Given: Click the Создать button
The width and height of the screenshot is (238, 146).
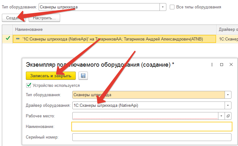Looking at the screenshot, I should point(14,18).
